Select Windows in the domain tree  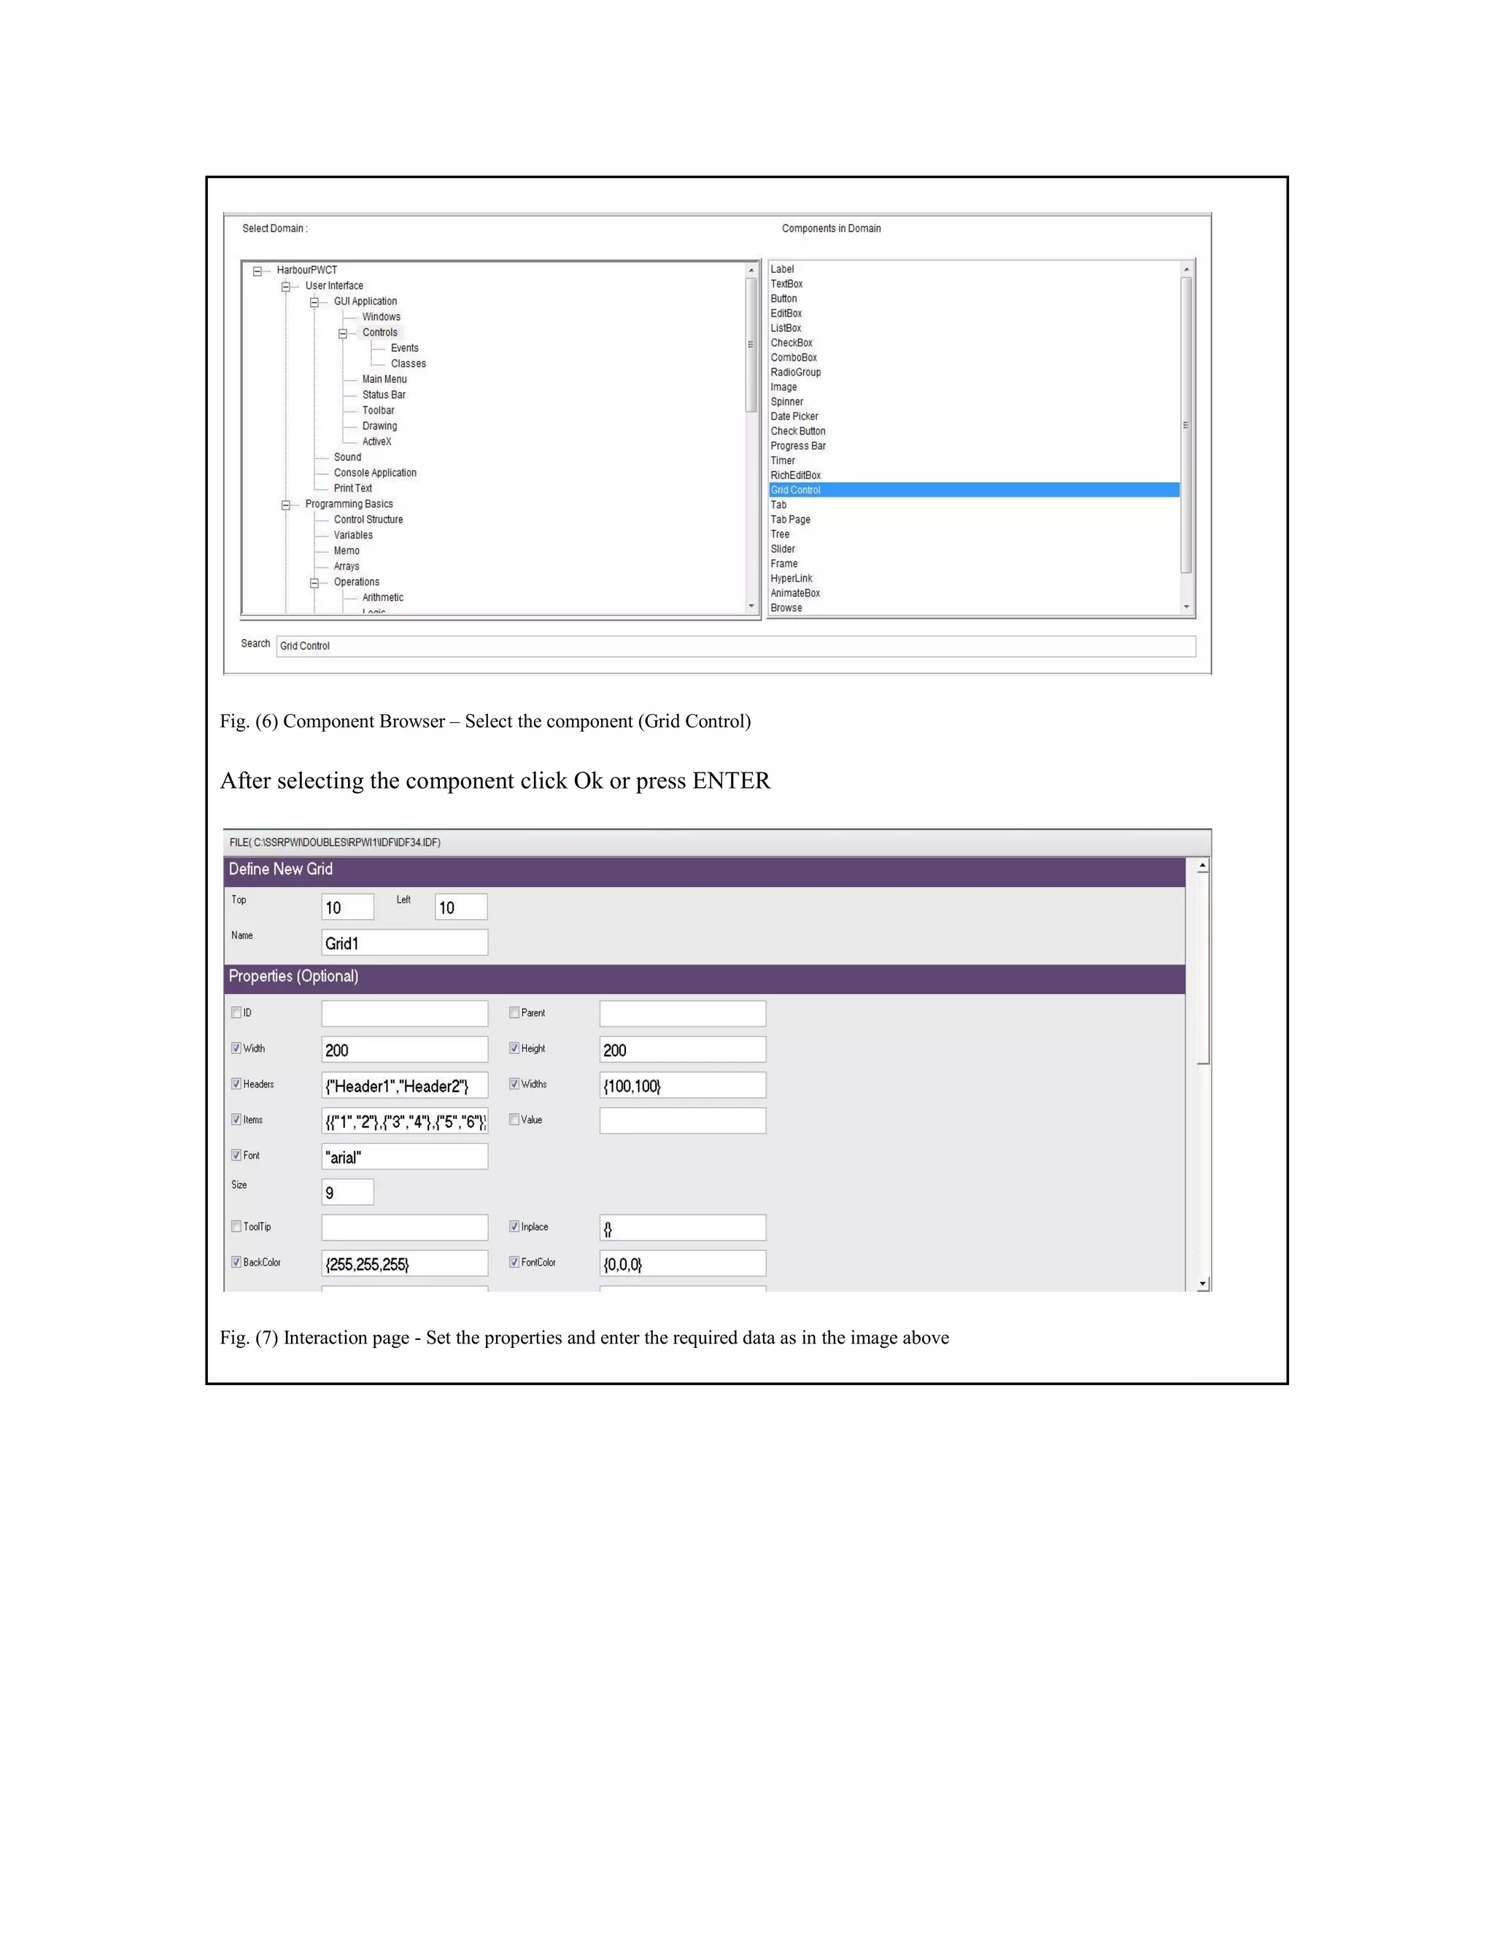coord(381,317)
